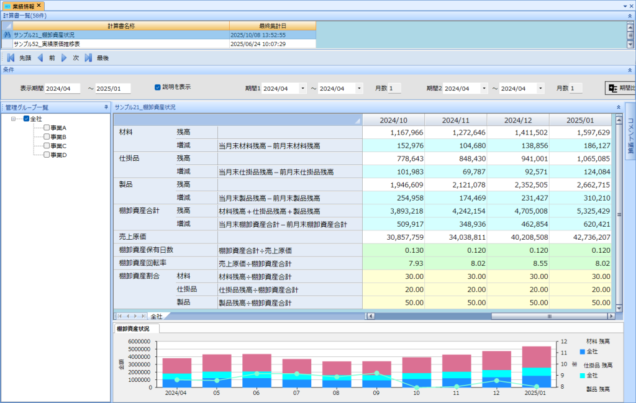Image resolution: width=636 pixels, height=403 pixels.
Task: Click the previous (前) arrow icon
Action: tap(40, 58)
